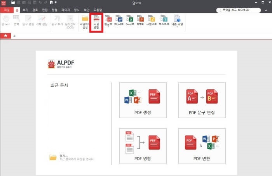Click the yellow folder icon beside 열기...
The image size is (272, 176).
click(x=53, y=157)
